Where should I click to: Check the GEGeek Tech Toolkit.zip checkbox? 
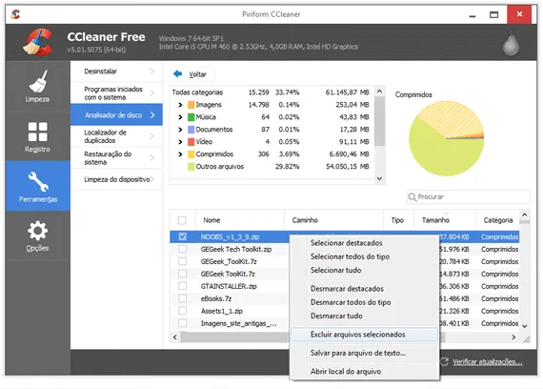pos(183,249)
